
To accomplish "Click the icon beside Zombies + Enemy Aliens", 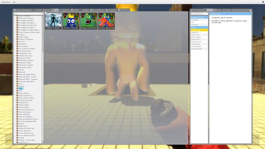I will [x=17, y=140].
